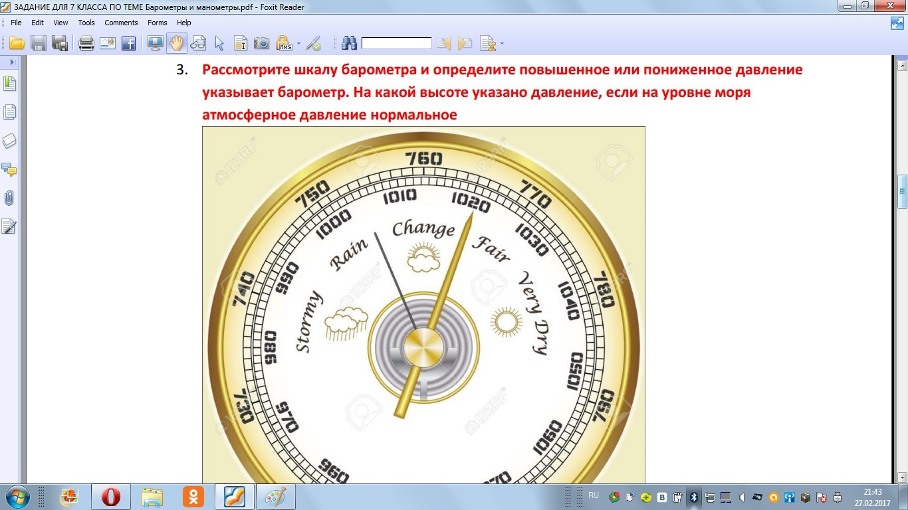Click the Find Next arrow icon
Image resolution: width=908 pixels, height=510 pixels.
coord(465,44)
